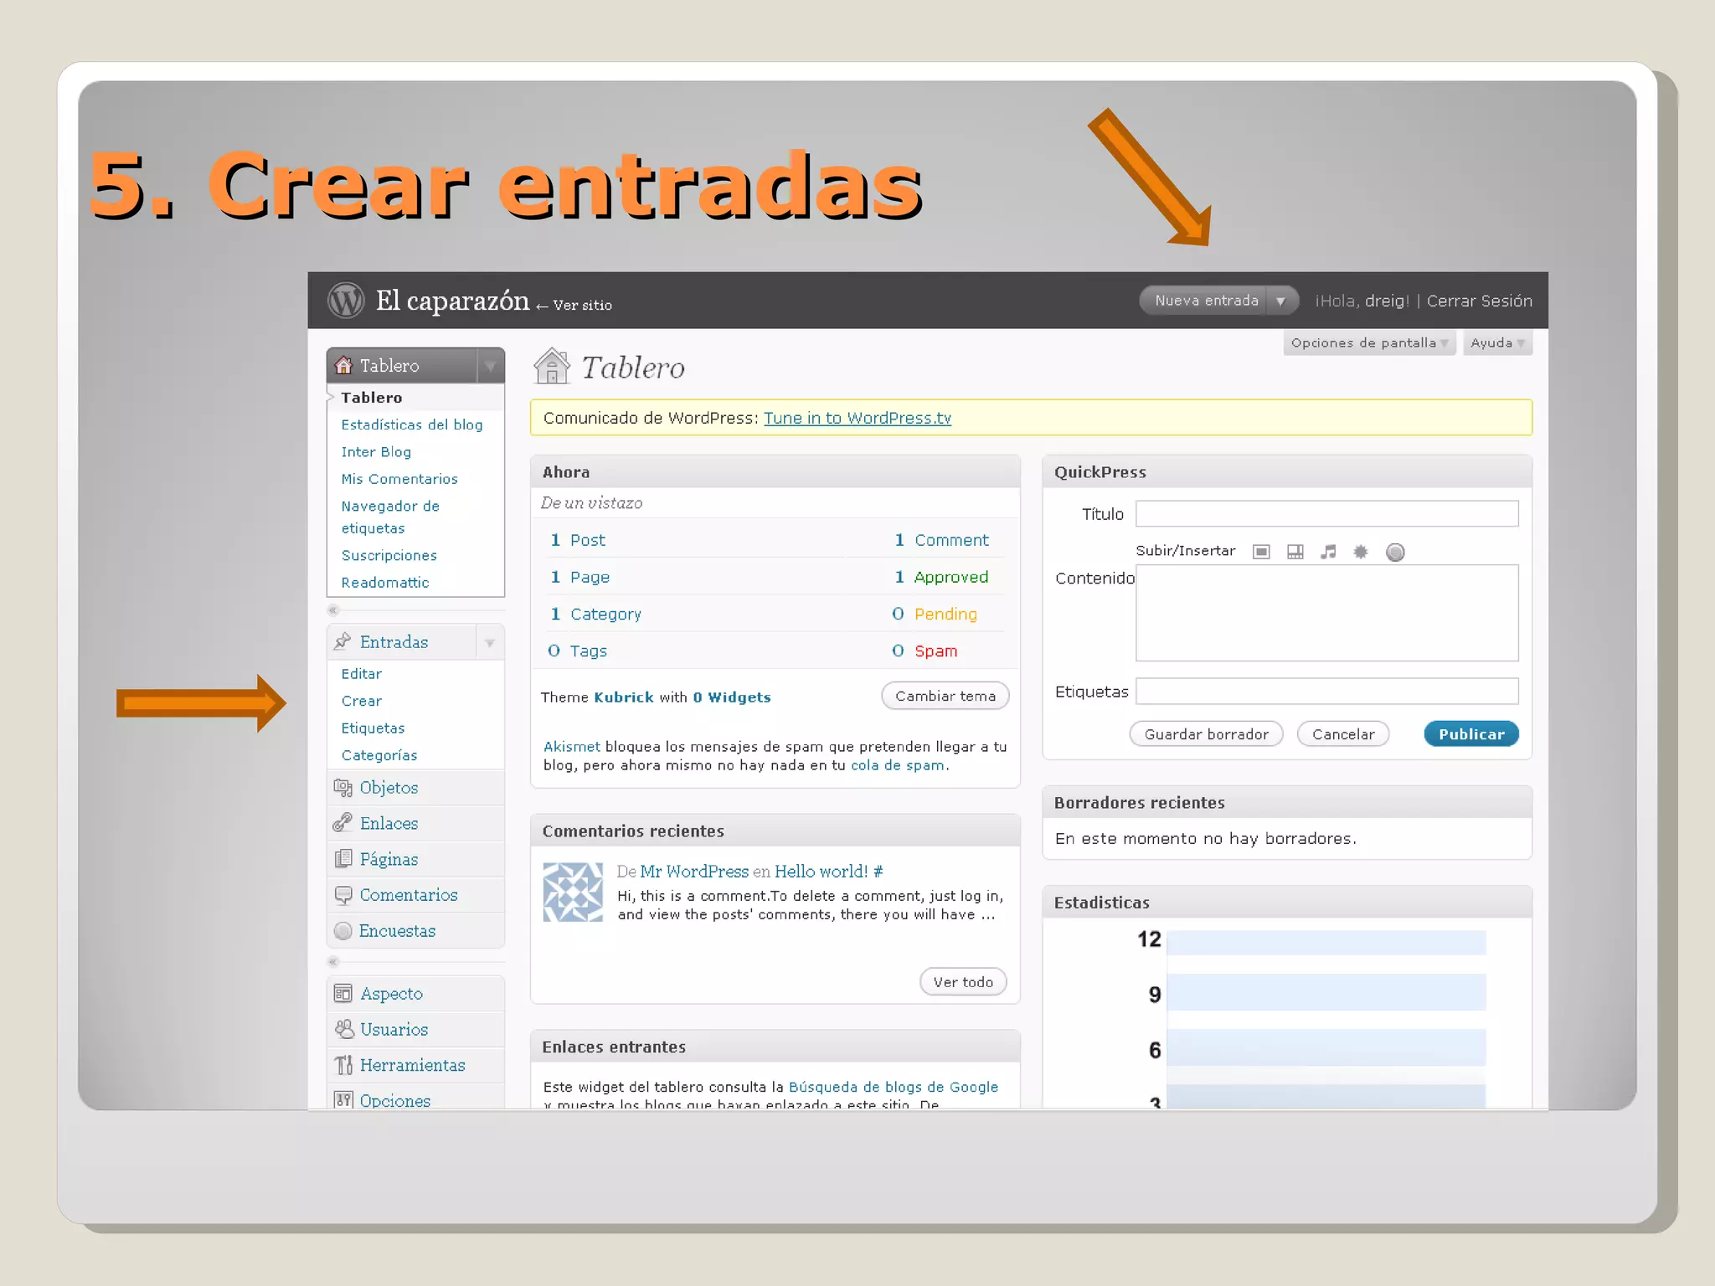Click the large Tablero heading house icon
1715x1286 pixels.
click(552, 366)
